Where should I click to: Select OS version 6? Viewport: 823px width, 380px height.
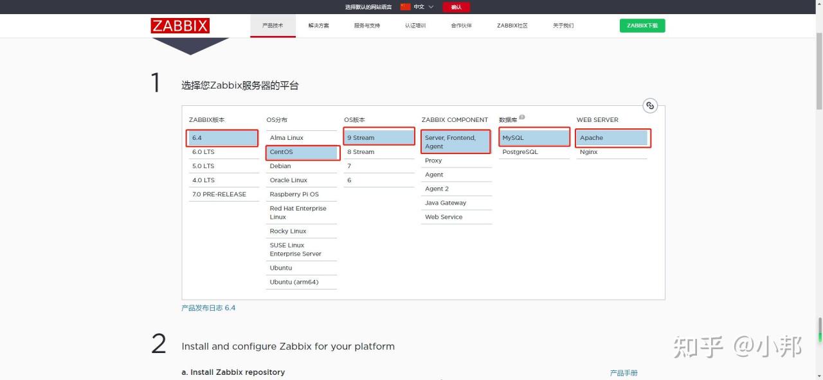coord(379,180)
